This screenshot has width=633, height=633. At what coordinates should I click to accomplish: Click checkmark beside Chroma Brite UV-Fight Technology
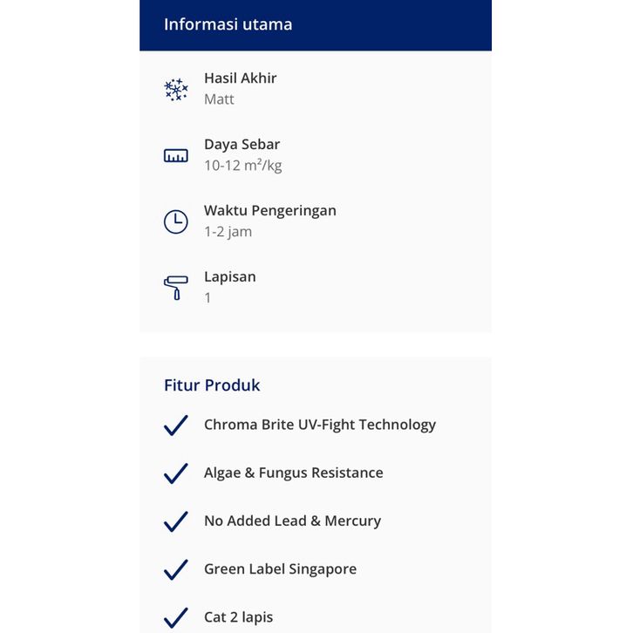[x=176, y=425]
